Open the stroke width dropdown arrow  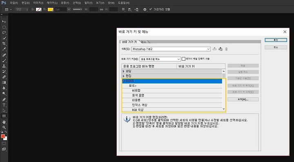69,9
